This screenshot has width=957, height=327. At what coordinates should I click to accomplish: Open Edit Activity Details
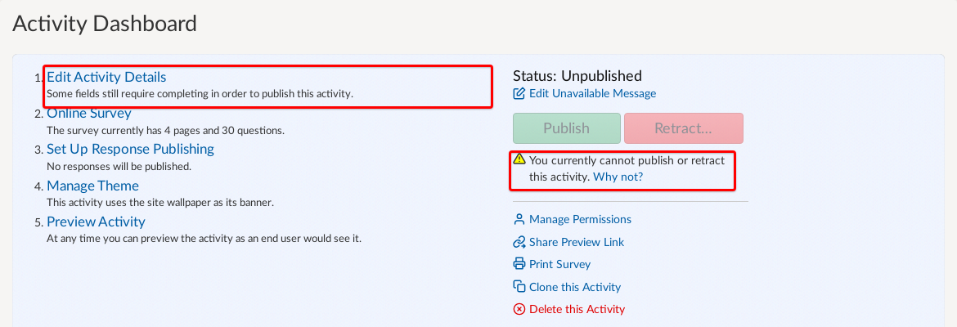pos(106,77)
